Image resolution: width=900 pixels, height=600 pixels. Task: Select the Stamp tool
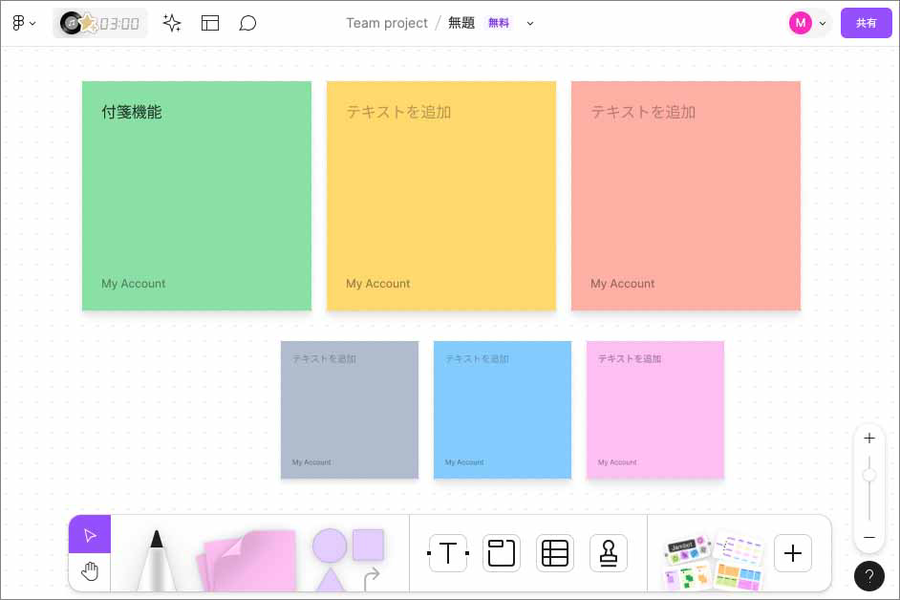pyautogui.click(x=609, y=553)
